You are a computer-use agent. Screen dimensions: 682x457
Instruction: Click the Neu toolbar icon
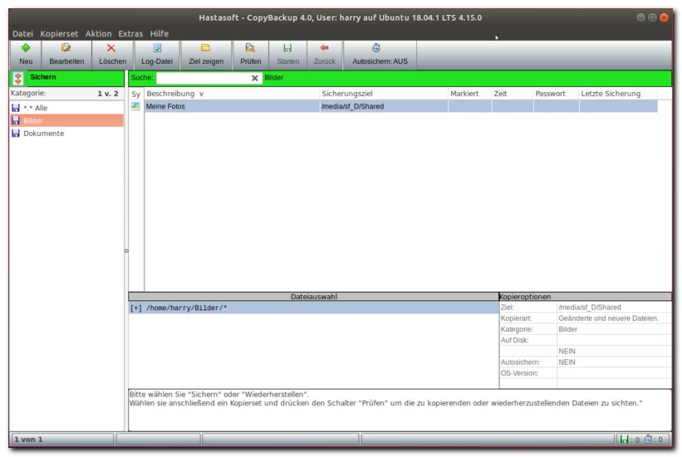click(26, 49)
